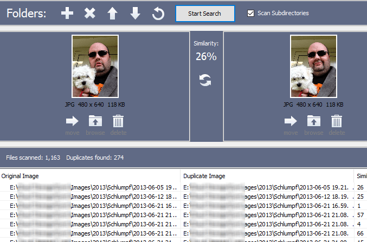This screenshot has height=242, width=367.
Task: Add a folder with the plus icon
Action: 67,13
